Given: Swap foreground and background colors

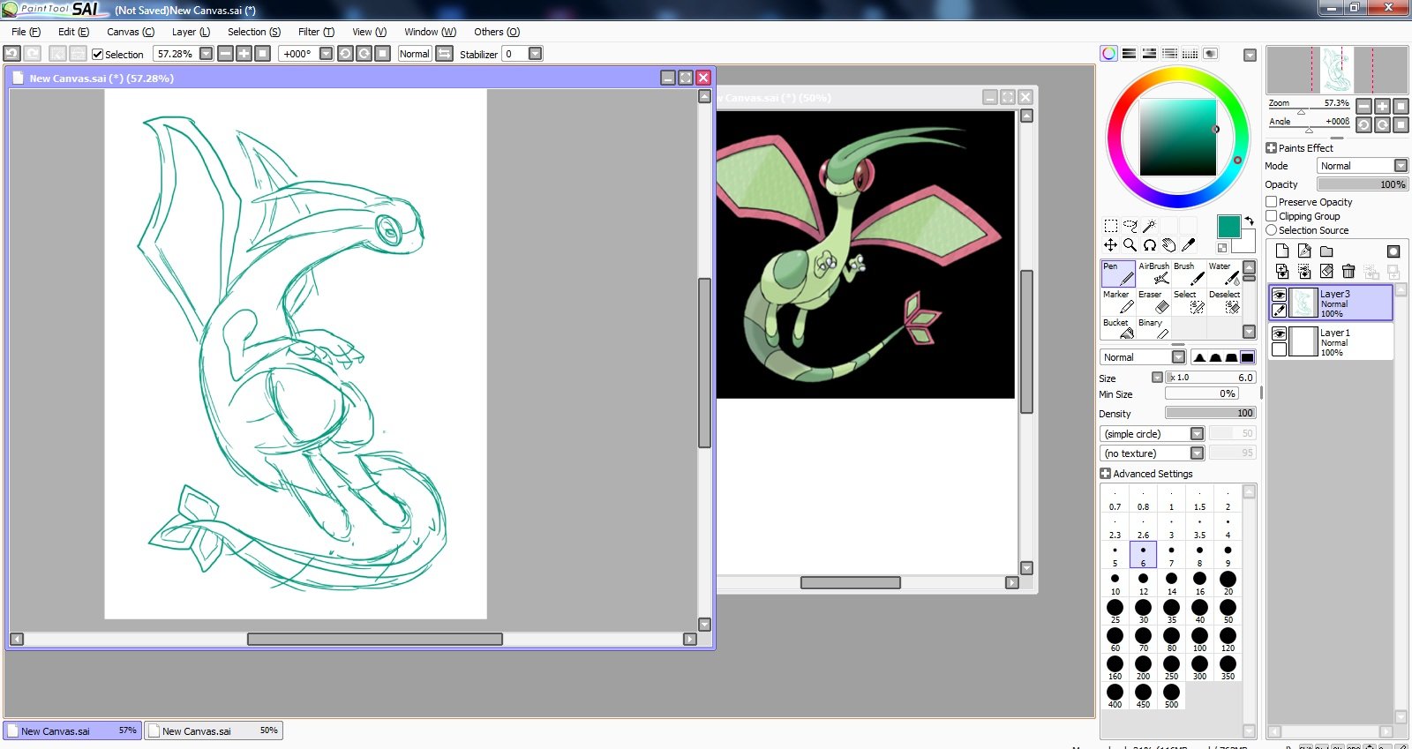Looking at the screenshot, I should [x=1249, y=221].
